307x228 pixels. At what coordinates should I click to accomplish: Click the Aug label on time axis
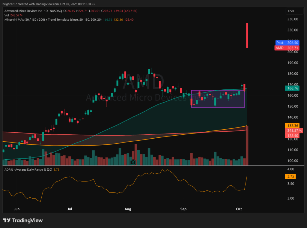tap(128, 209)
